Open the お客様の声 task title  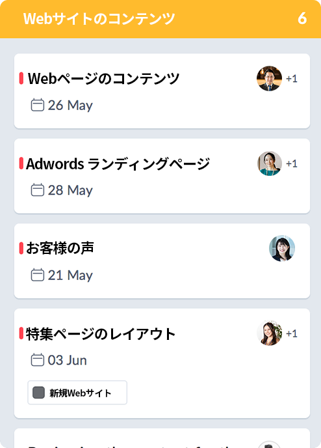click(60, 248)
